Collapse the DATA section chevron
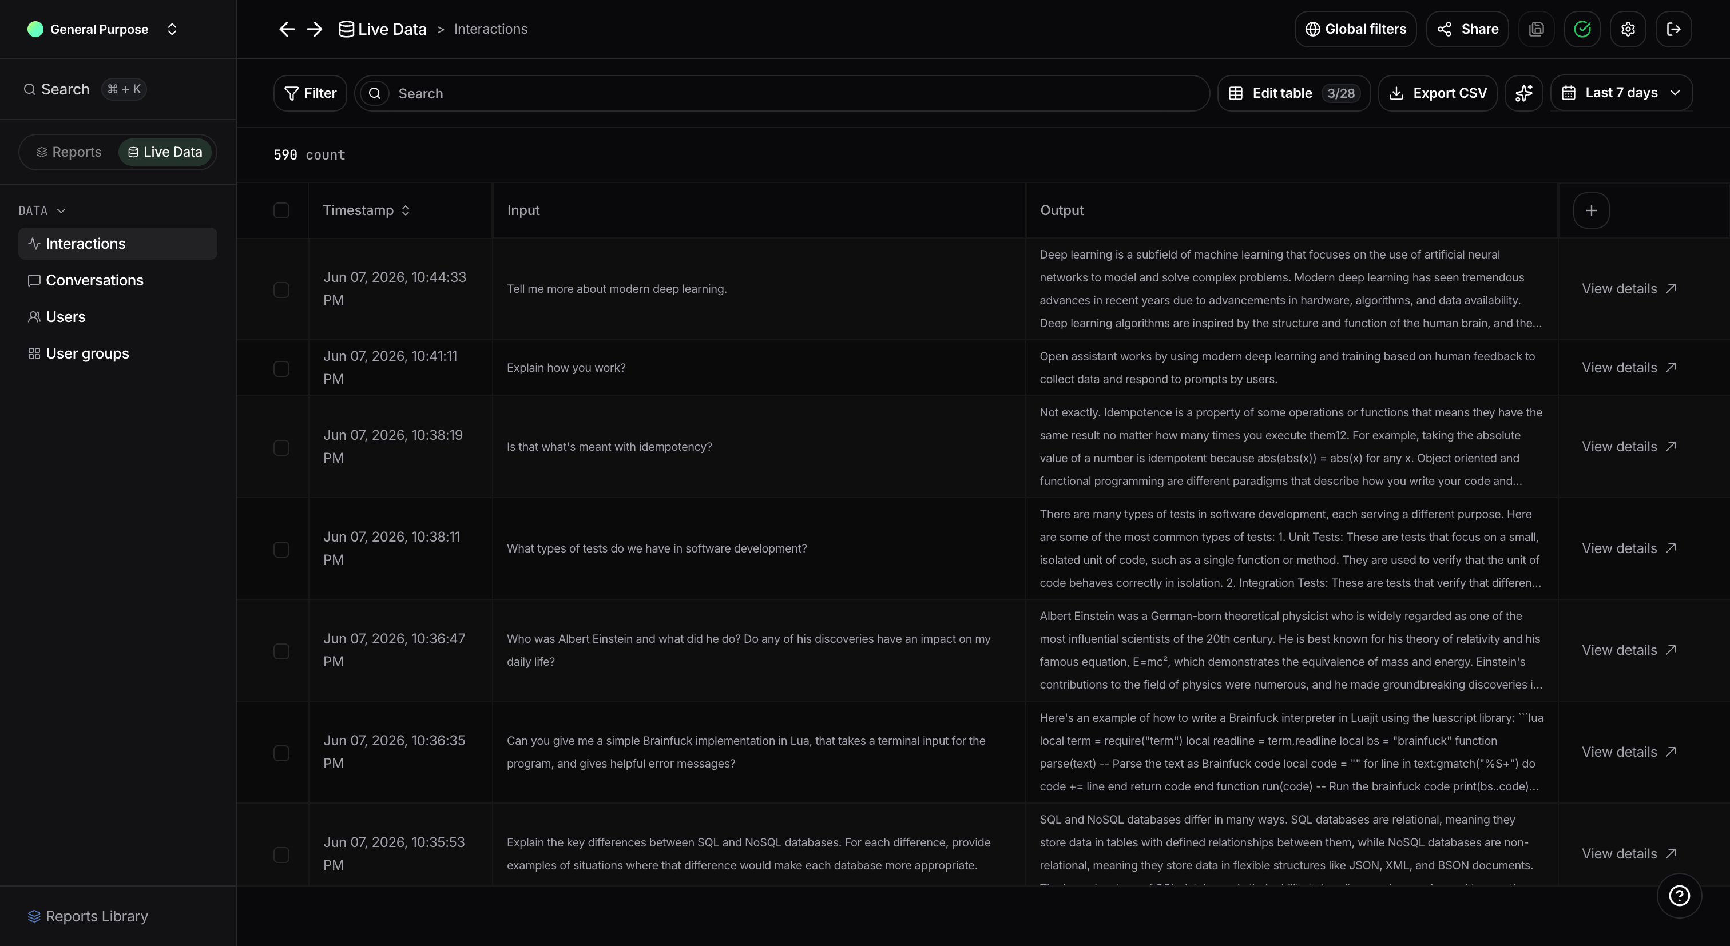Screen dimensions: 1730x946 pyautogui.click(x=61, y=211)
